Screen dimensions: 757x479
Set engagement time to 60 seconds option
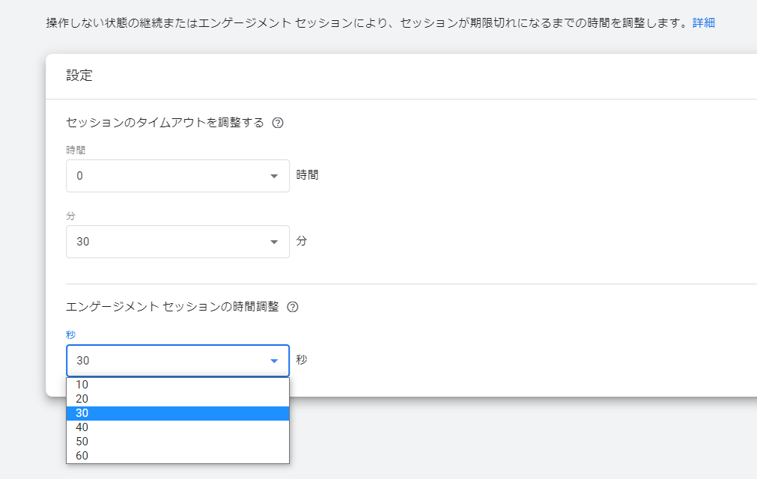82,456
